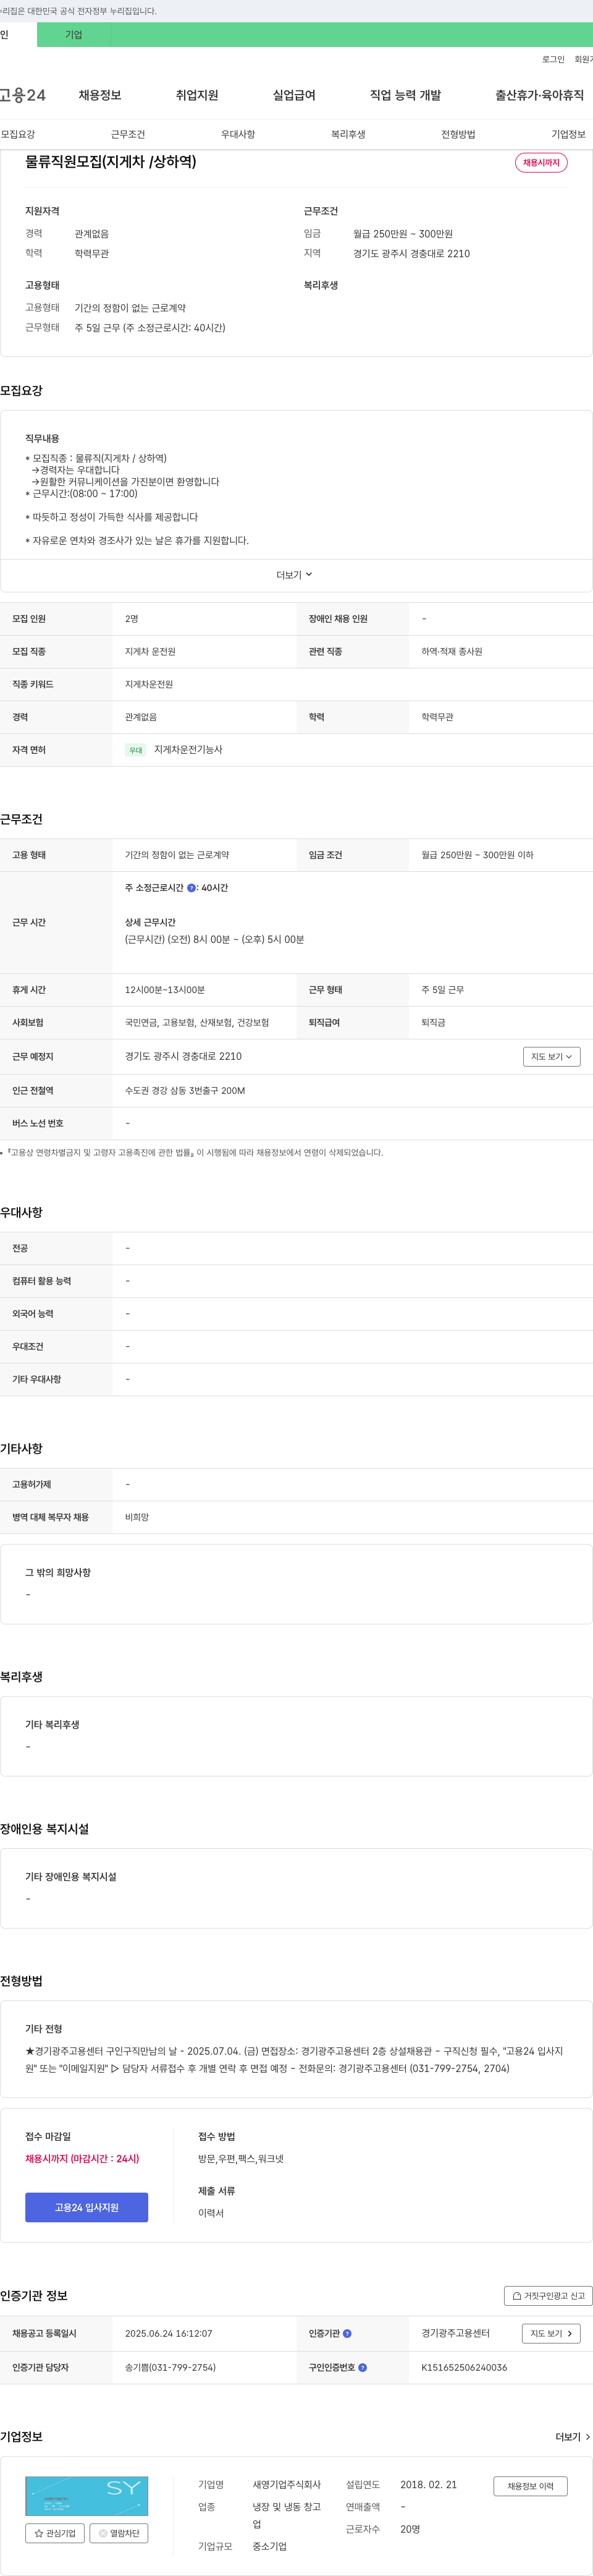Jump to the 전형방법 section tab
This screenshot has width=593, height=2576.
(x=458, y=134)
